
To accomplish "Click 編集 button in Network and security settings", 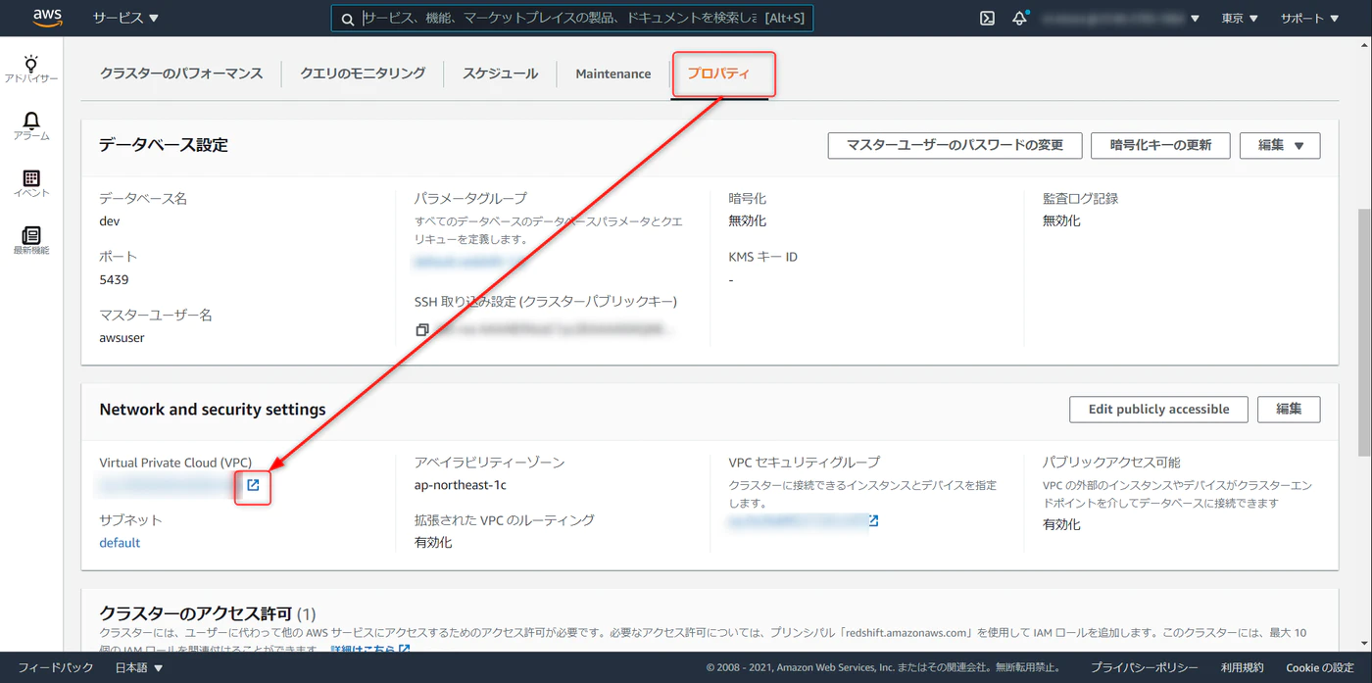I will pyautogui.click(x=1289, y=409).
